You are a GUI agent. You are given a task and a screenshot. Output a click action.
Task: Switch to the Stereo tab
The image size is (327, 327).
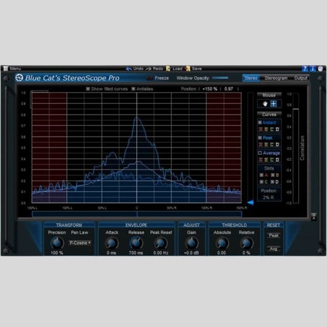click(251, 78)
